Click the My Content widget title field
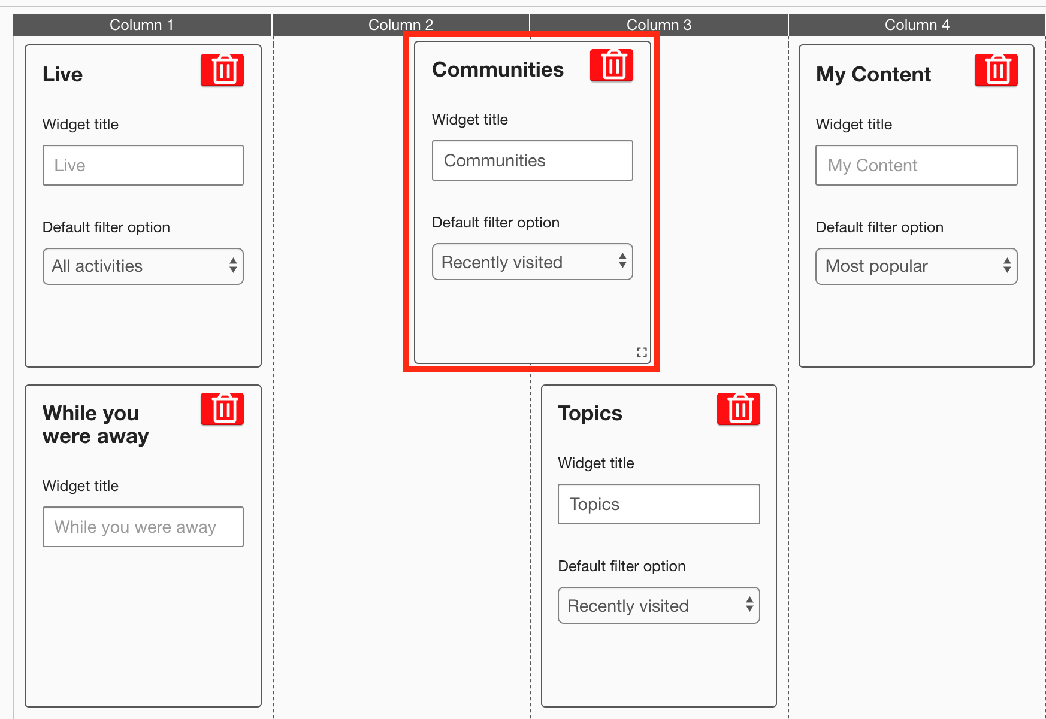1046x719 pixels. tap(916, 165)
